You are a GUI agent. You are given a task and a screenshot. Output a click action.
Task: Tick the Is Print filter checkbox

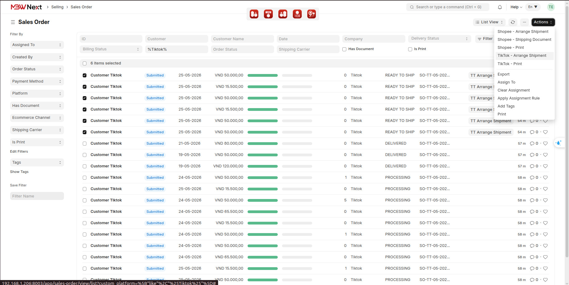(410, 49)
